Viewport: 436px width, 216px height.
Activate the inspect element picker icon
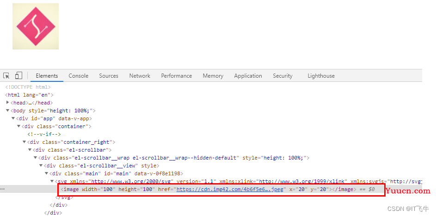pyautogui.click(x=6, y=75)
